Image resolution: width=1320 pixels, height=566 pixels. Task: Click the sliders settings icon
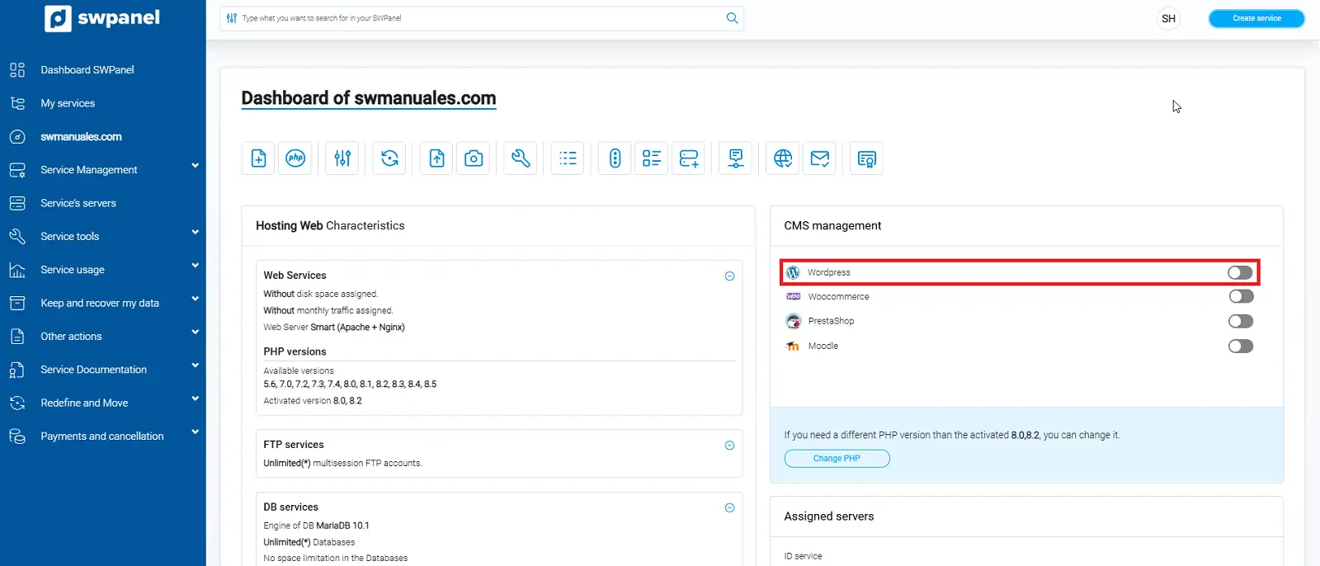tap(342, 158)
